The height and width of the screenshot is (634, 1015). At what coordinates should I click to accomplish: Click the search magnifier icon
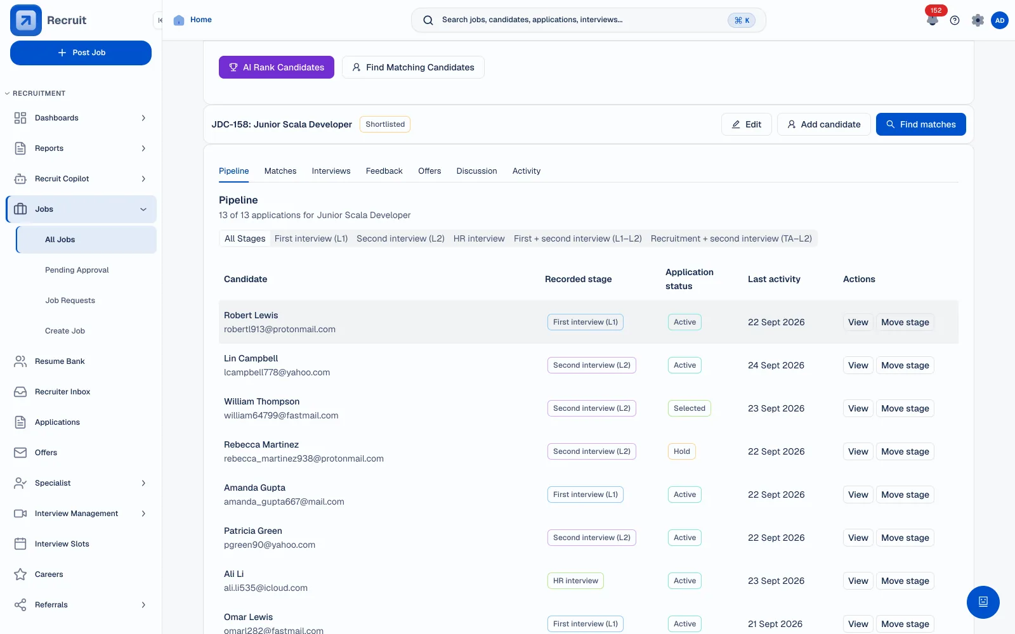tap(428, 20)
